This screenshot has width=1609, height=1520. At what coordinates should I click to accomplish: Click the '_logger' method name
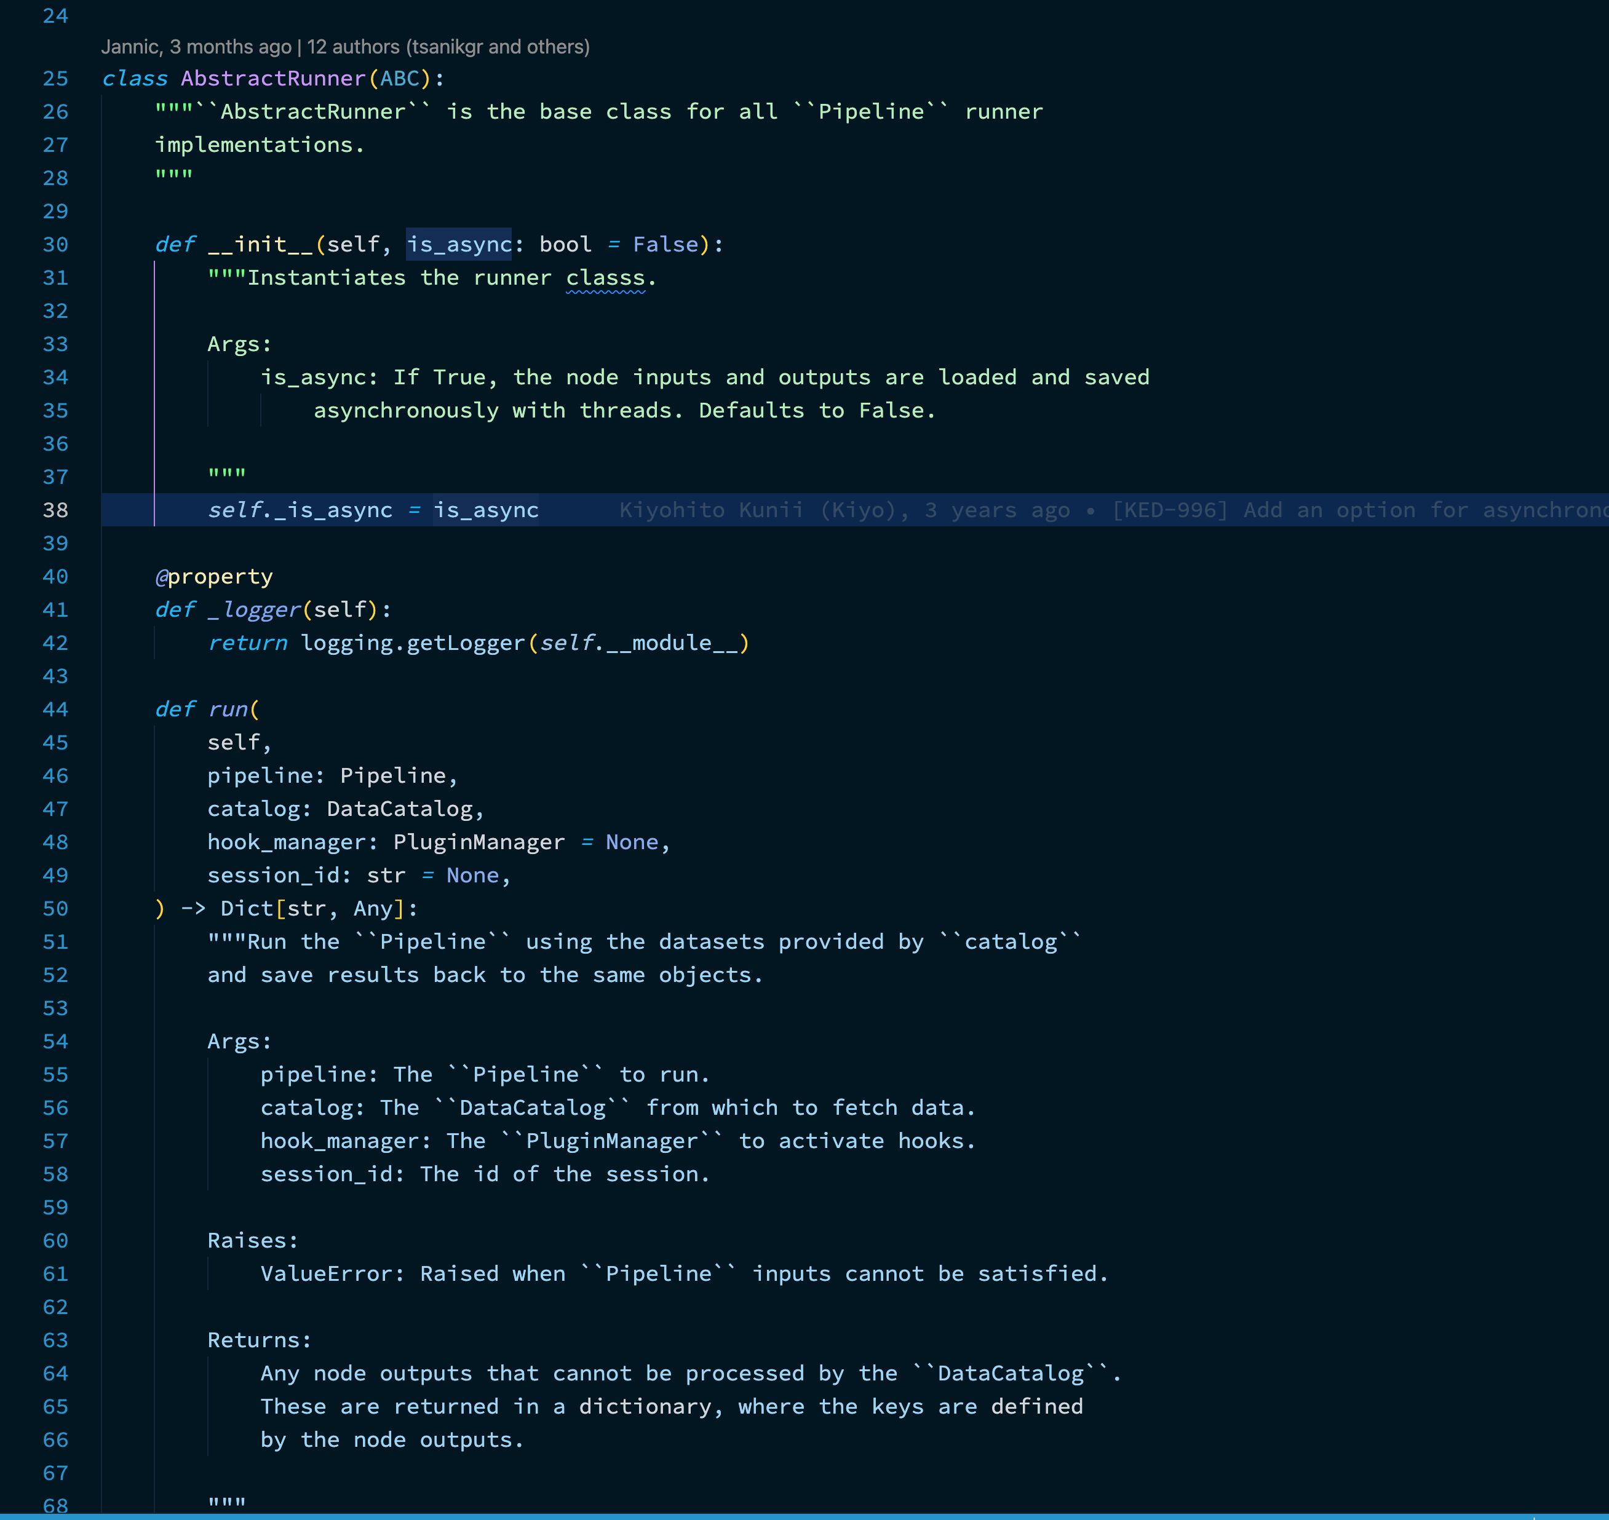(x=255, y=609)
